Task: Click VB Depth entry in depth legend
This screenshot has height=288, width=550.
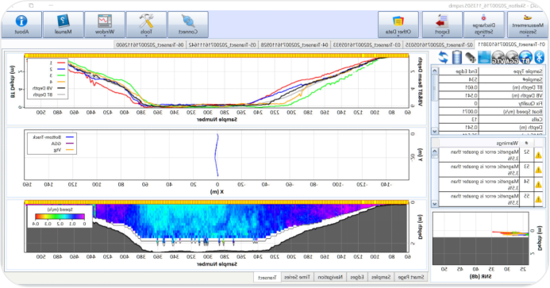Action: [42, 88]
